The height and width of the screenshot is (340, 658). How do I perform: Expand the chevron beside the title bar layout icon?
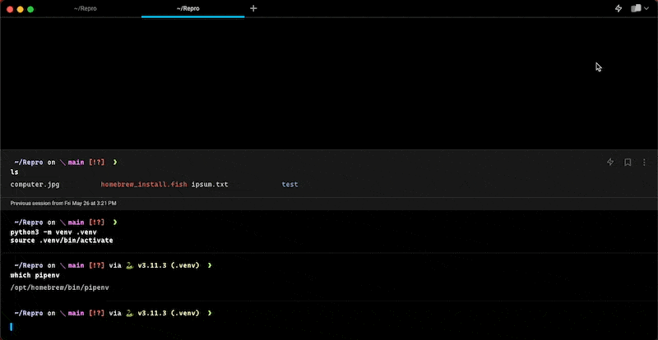point(646,8)
